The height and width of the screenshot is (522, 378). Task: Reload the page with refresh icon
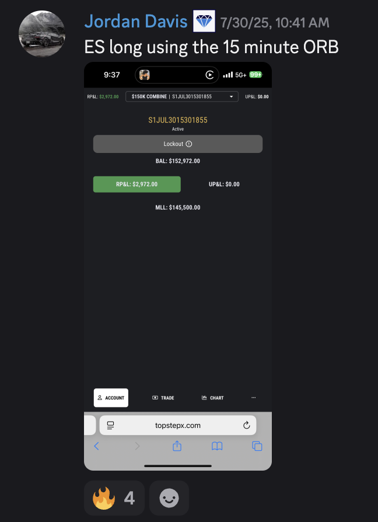(246, 425)
